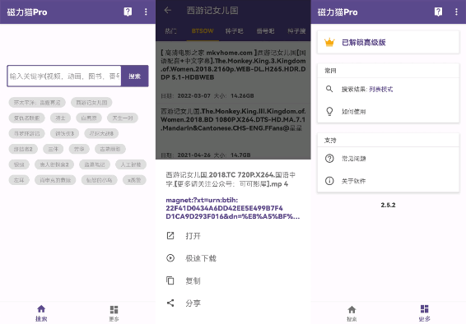
Task: Focus the keyword search input field
Action: click(64, 76)
